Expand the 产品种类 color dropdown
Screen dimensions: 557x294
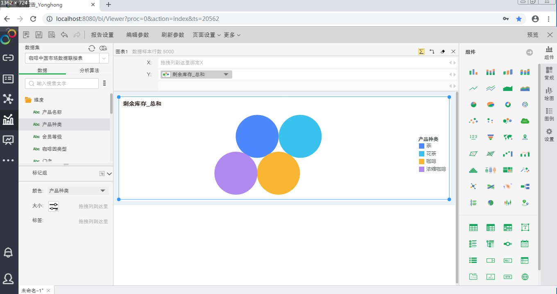(x=104, y=190)
